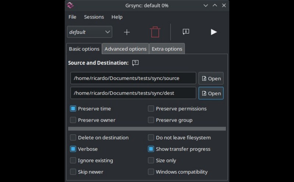Click the destination path input field
Viewport: 294px width, 182px height.
pos(133,93)
